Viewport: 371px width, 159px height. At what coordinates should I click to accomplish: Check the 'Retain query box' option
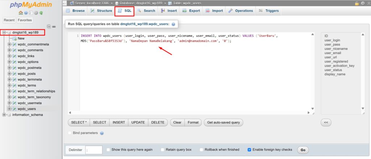[x=163, y=150]
